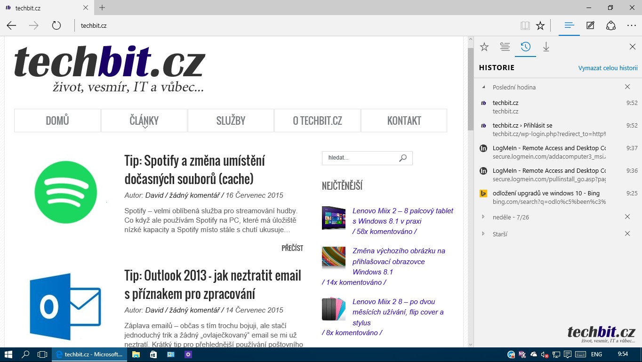Image resolution: width=642 pixels, height=362 pixels.
Task: Open the ČLÁNKY navigation menu
Action: (144, 121)
